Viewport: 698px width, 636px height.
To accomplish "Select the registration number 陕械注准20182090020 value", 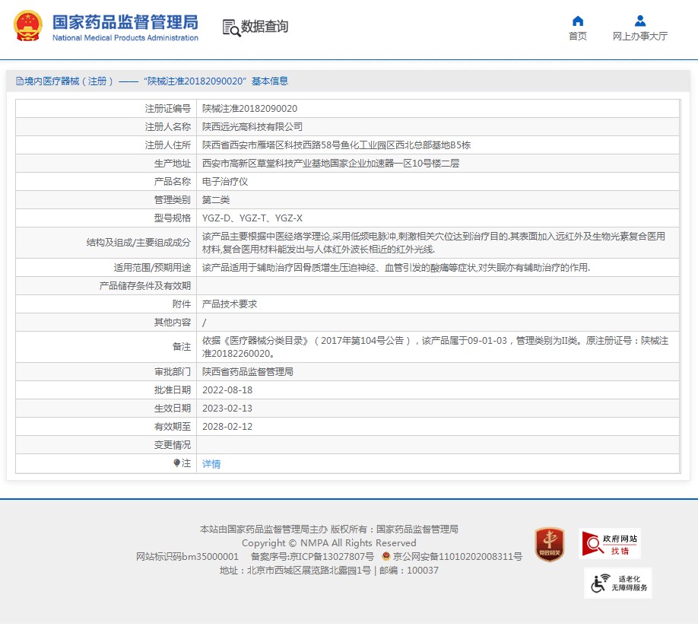I will tap(249, 109).
